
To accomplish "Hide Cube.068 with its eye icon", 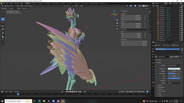I will [180, 23].
